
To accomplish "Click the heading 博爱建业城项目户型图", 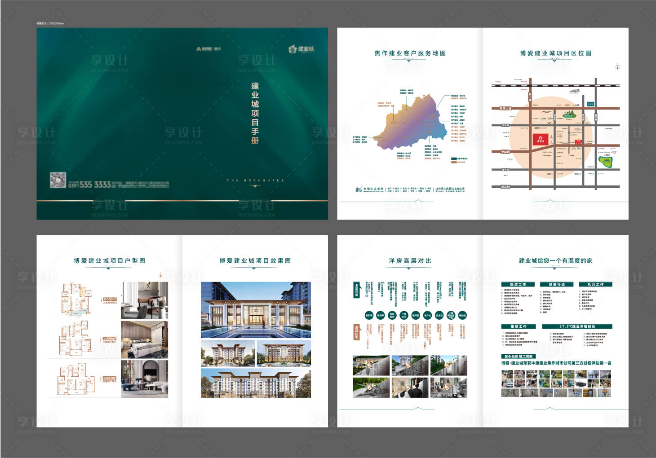I will click(109, 260).
